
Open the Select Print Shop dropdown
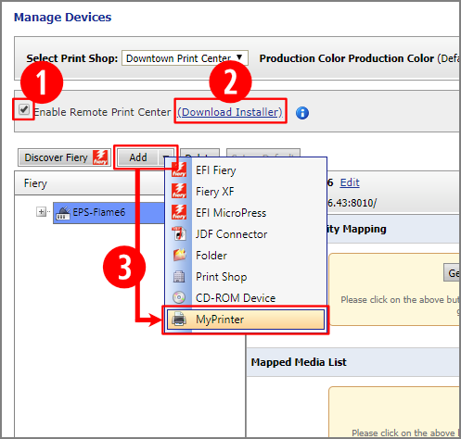point(185,58)
